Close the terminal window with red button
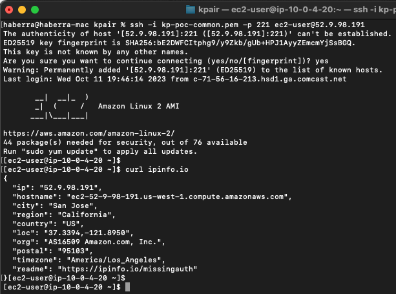This screenshot has width=396, height=294. tap(9, 10)
